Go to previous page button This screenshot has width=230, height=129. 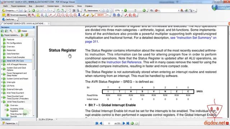[101, 123]
